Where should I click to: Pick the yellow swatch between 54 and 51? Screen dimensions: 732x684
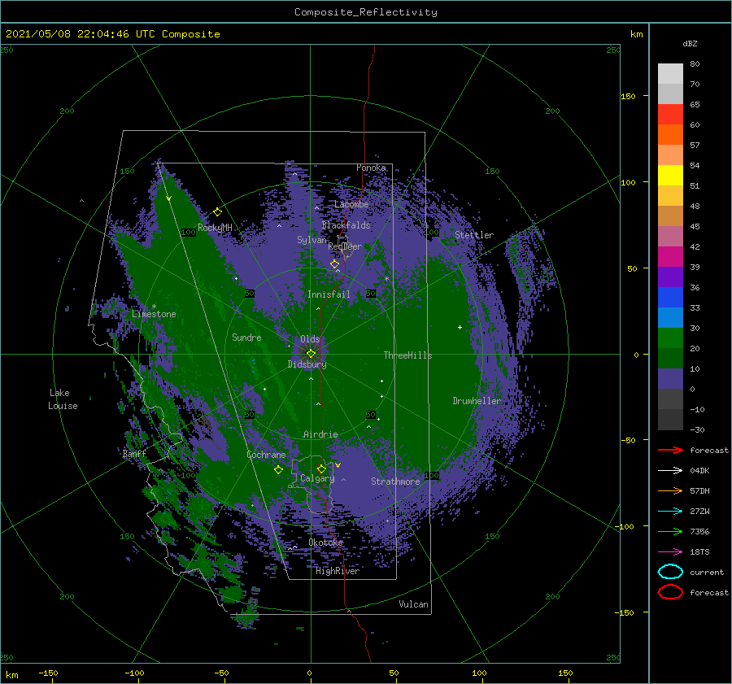(x=670, y=175)
